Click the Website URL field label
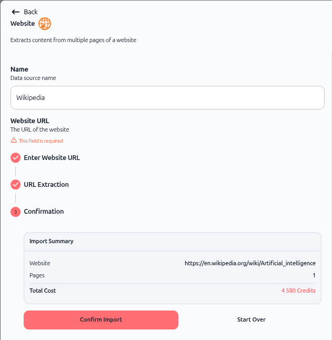This screenshot has height=340, width=332. point(29,121)
